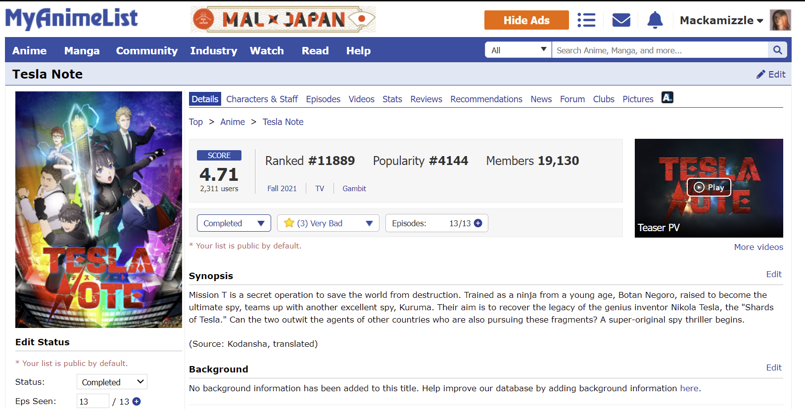Open the messages envelope icon
This screenshot has height=409, width=805.
click(x=621, y=20)
